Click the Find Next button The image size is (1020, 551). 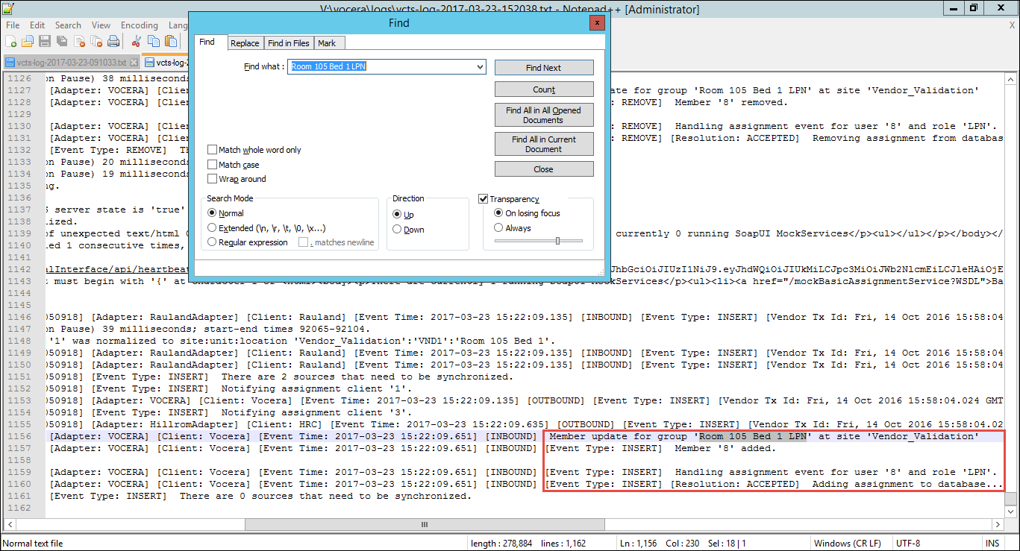point(544,68)
